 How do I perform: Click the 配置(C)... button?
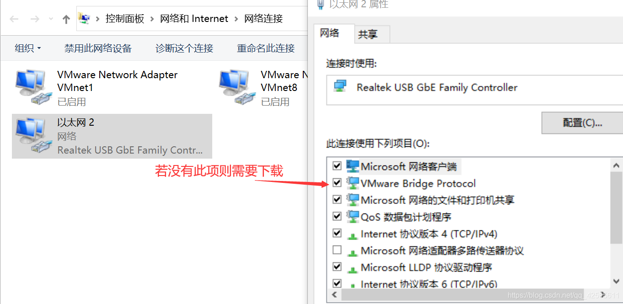click(582, 123)
